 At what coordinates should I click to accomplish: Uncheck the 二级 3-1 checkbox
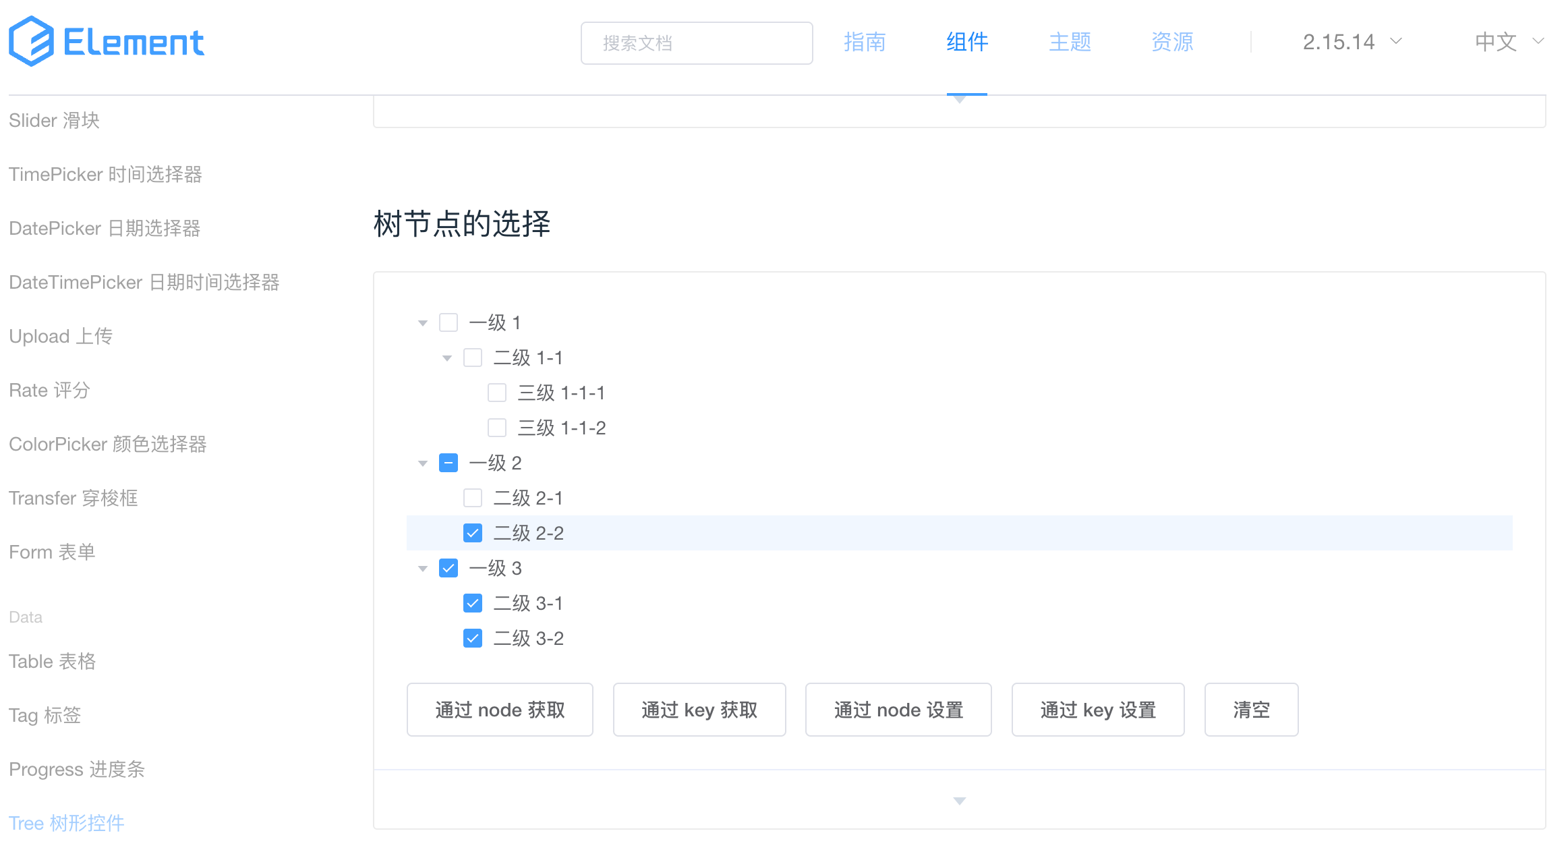pyautogui.click(x=473, y=603)
